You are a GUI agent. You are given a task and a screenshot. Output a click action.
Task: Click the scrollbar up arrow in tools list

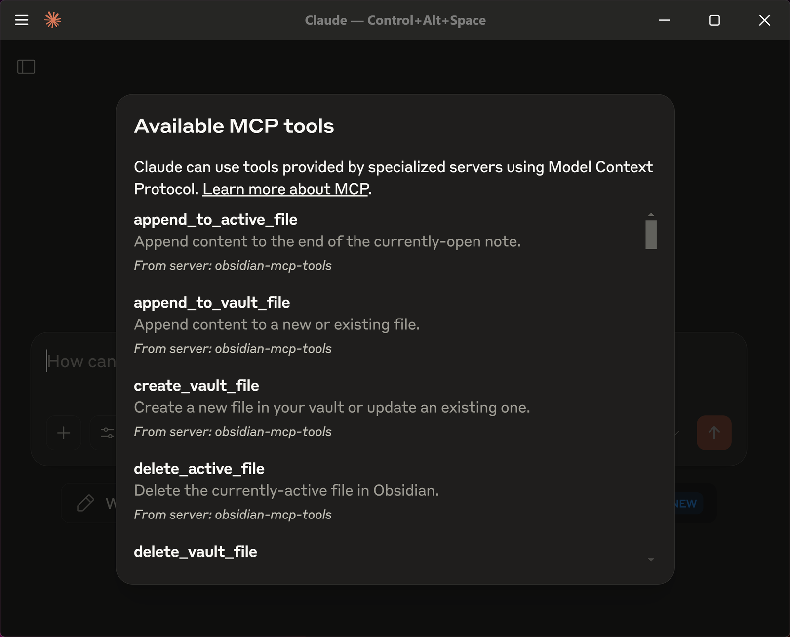[651, 215]
